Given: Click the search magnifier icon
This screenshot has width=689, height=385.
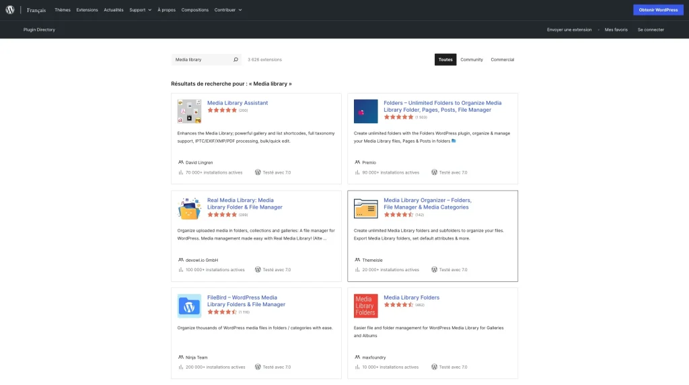Looking at the screenshot, I should (x=235, y=59).
